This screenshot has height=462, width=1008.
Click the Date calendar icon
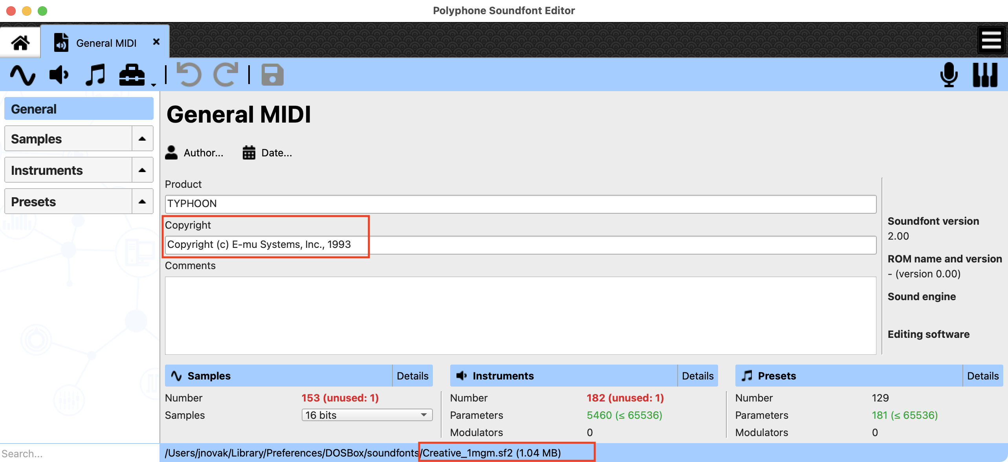point(249,152)
